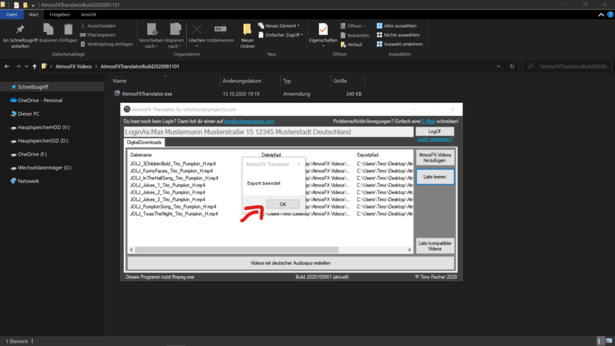Show the Verlauf history

pyautogui.click(x=351, y=44)
